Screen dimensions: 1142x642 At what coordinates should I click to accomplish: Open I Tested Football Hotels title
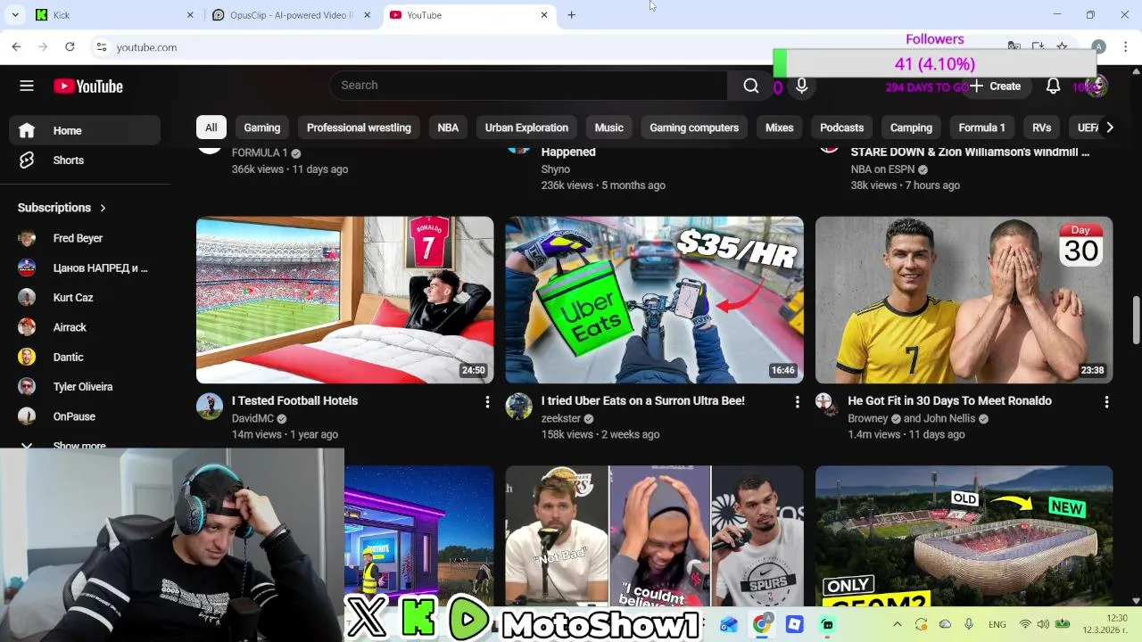[294, 401]
